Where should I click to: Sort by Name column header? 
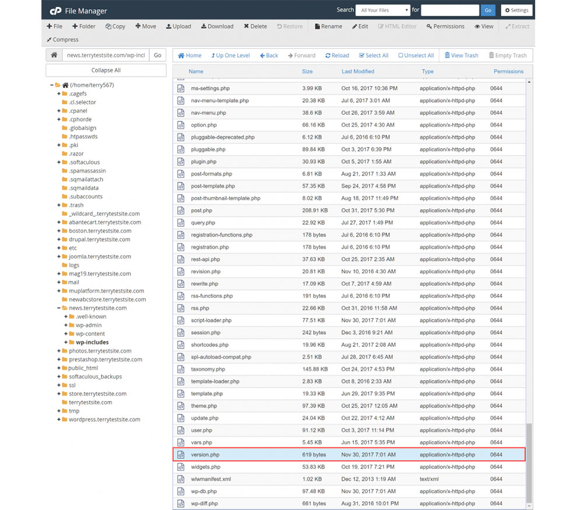click(195, 71)
